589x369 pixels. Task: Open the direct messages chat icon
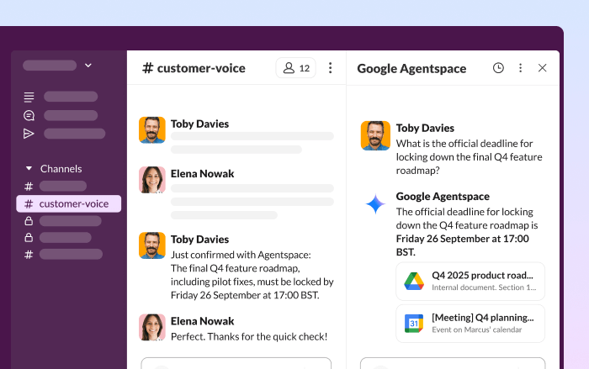[29, 115]
